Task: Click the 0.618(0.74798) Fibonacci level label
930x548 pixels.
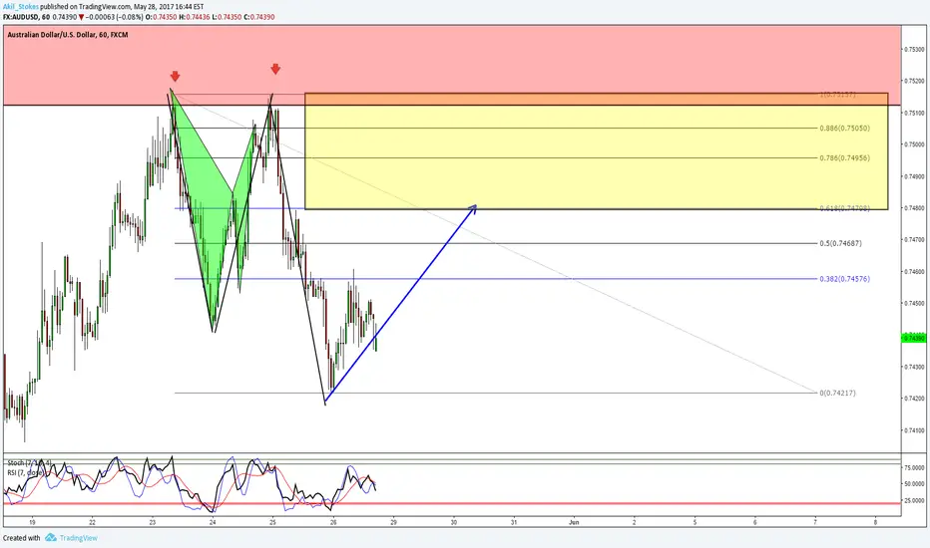Action: pos(844,208)
